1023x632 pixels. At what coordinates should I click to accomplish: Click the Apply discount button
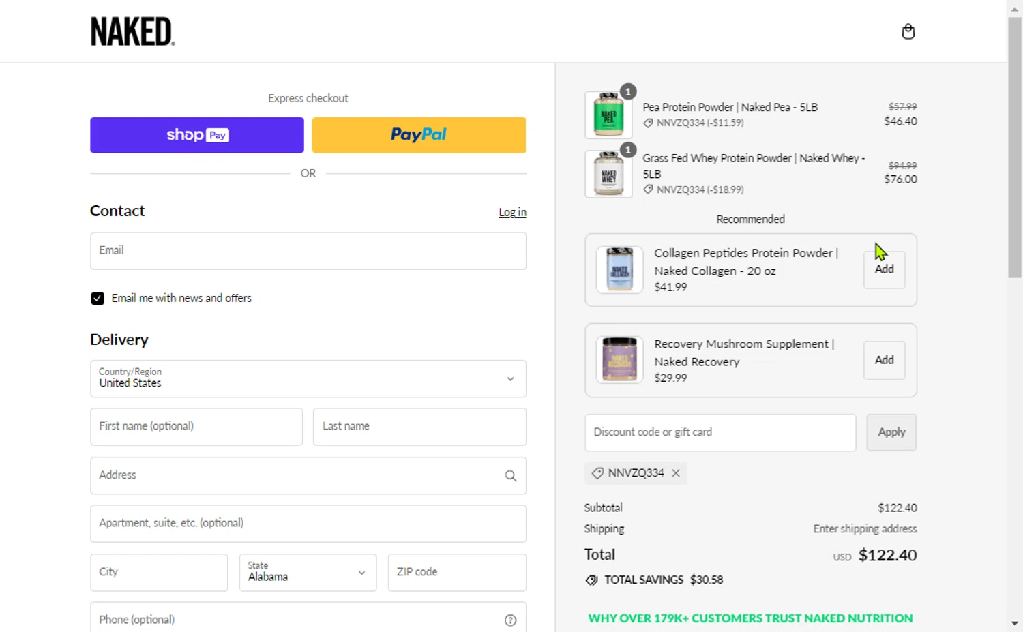(x=891, y=432)
